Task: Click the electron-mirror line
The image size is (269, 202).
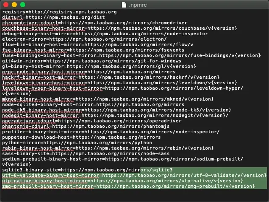Action: [84, 39]
